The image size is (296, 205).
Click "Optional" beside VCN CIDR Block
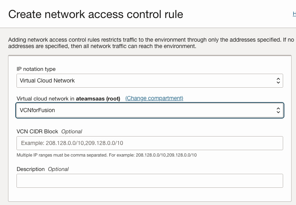[x=72, y=131]
